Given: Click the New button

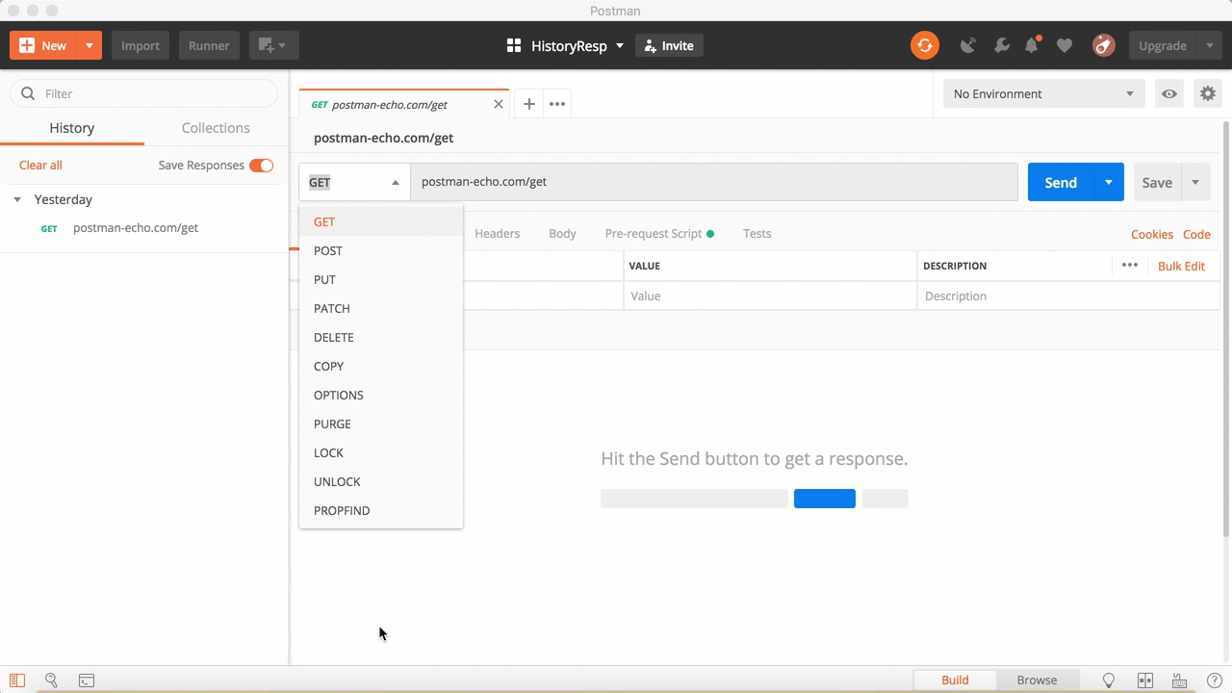Looking at the screenshot, I should 43,45.
